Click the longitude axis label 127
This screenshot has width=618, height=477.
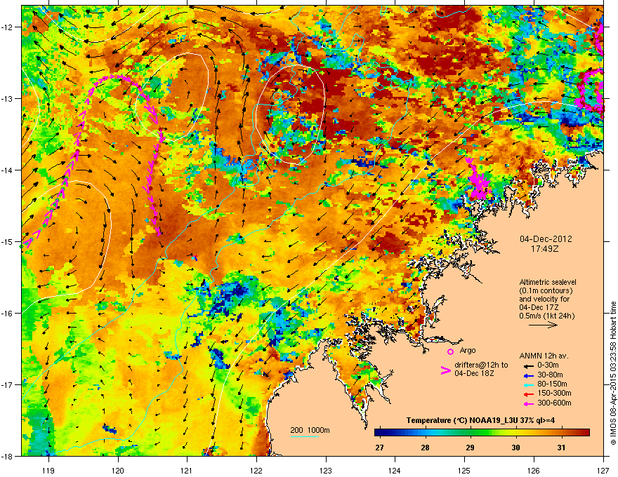pos(603,471)
